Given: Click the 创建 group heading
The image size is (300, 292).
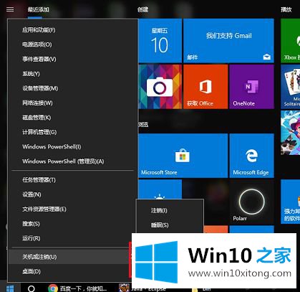Looking at the screenshot, I should (142, 9).
